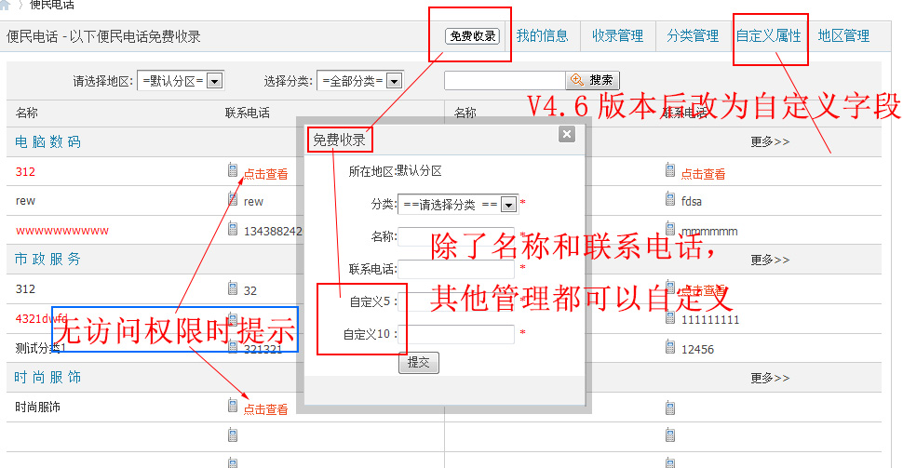This screenshot has width=903, height=468.
Task: Click phone icon beside 134388242
Action: coord(233,229)
